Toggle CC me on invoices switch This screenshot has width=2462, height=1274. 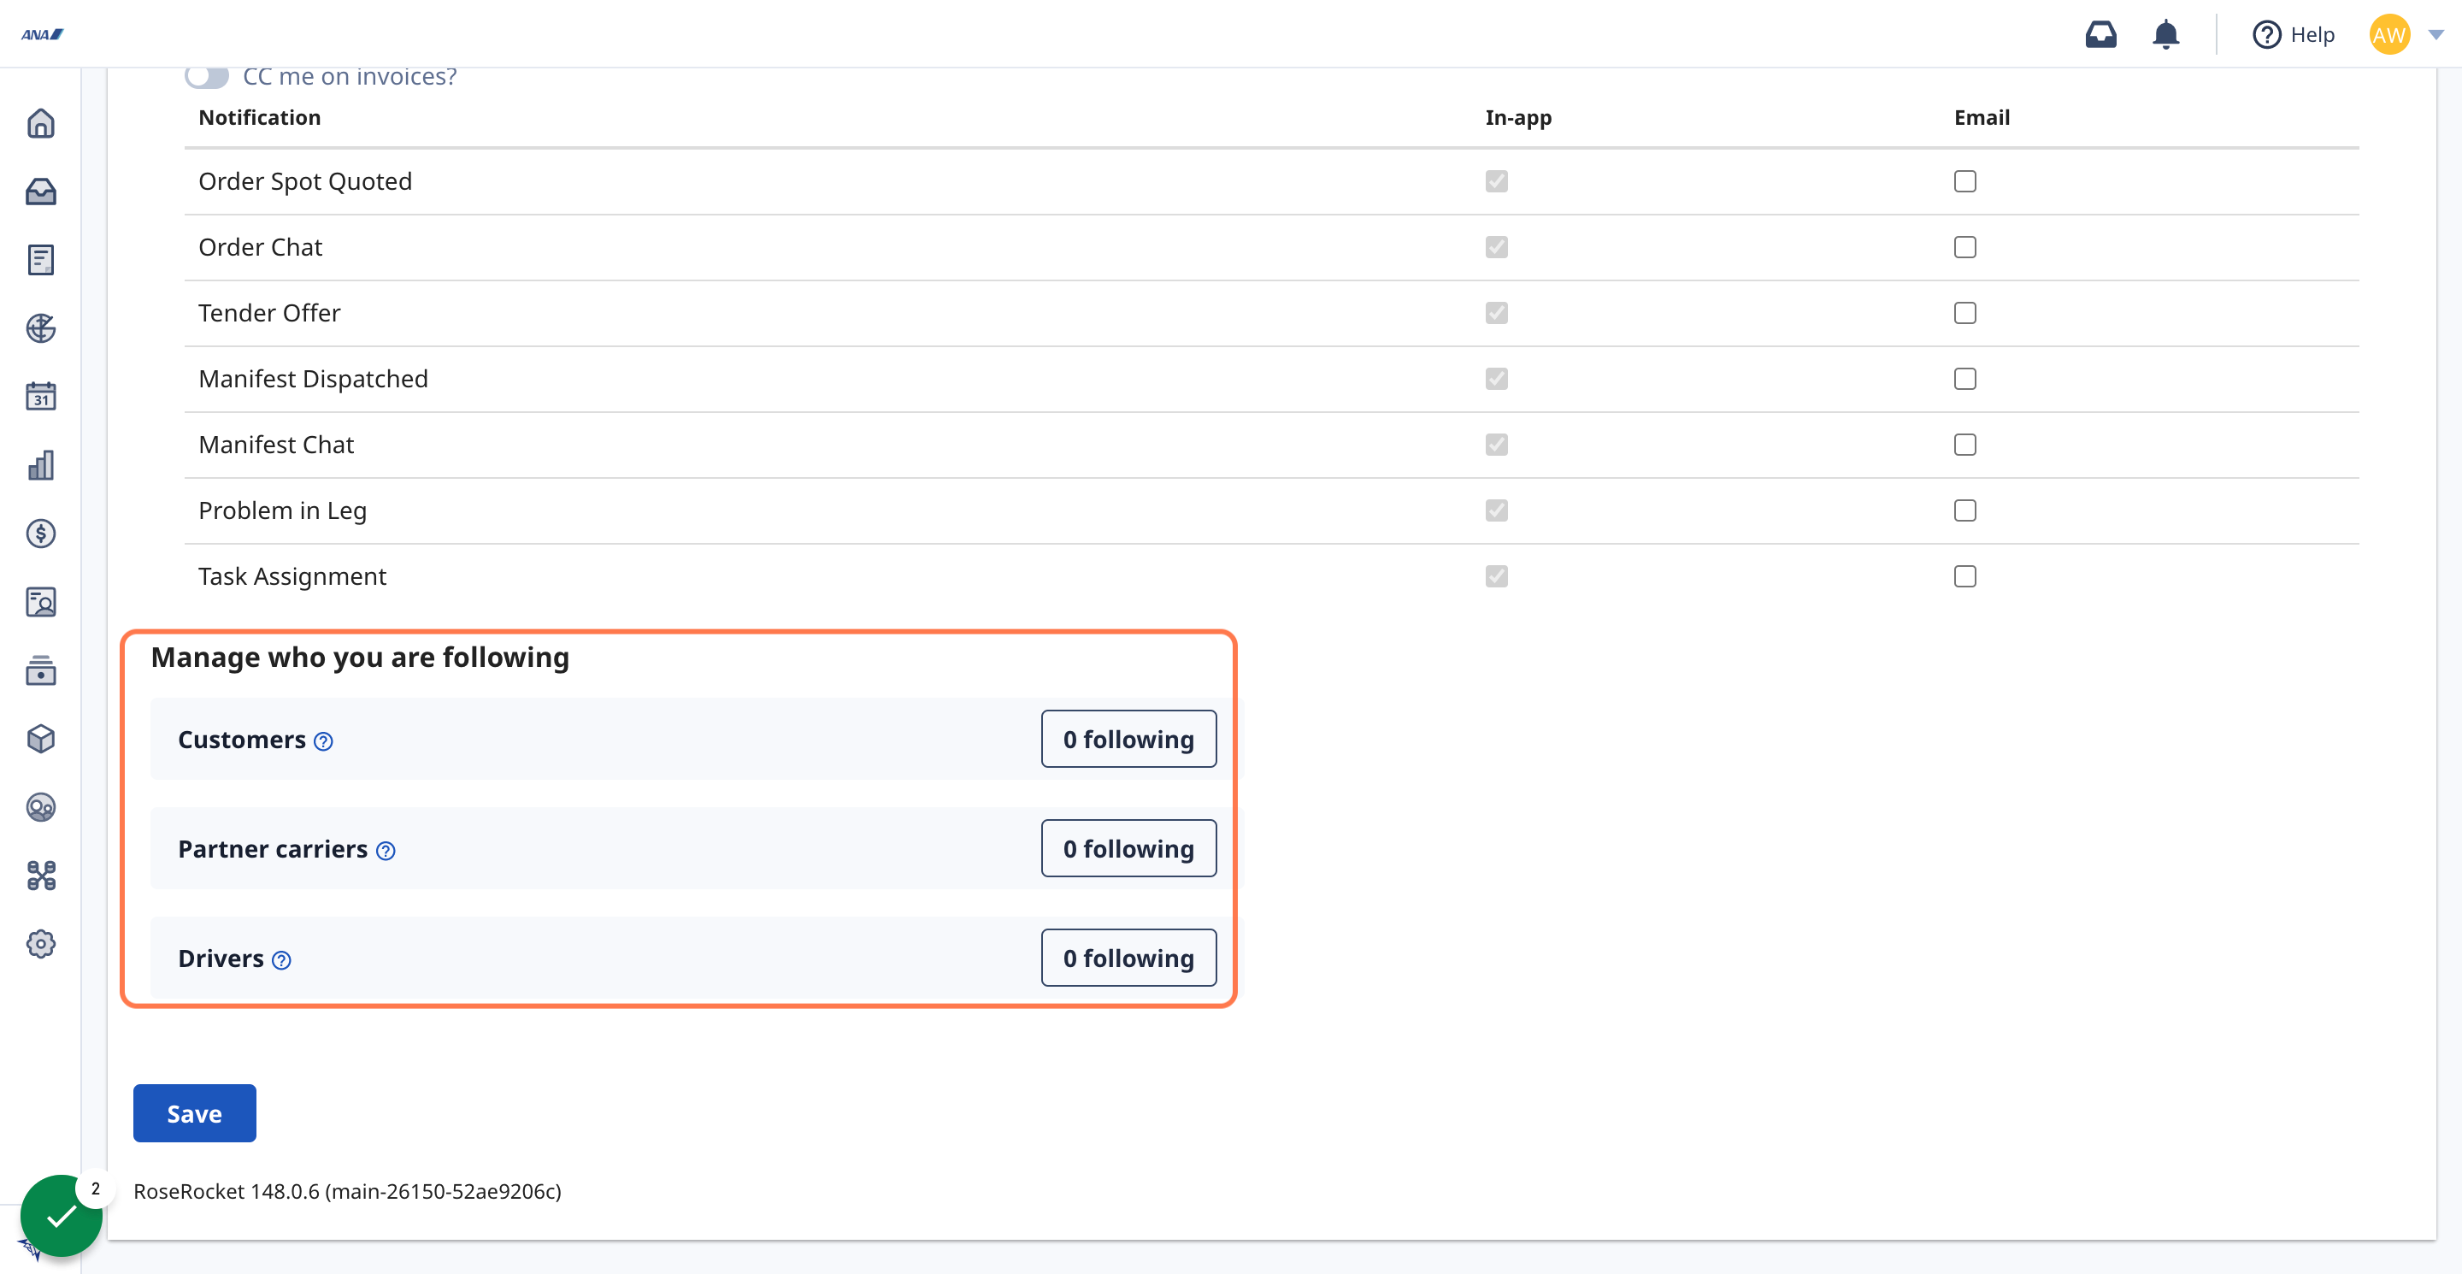coord(209,74)
